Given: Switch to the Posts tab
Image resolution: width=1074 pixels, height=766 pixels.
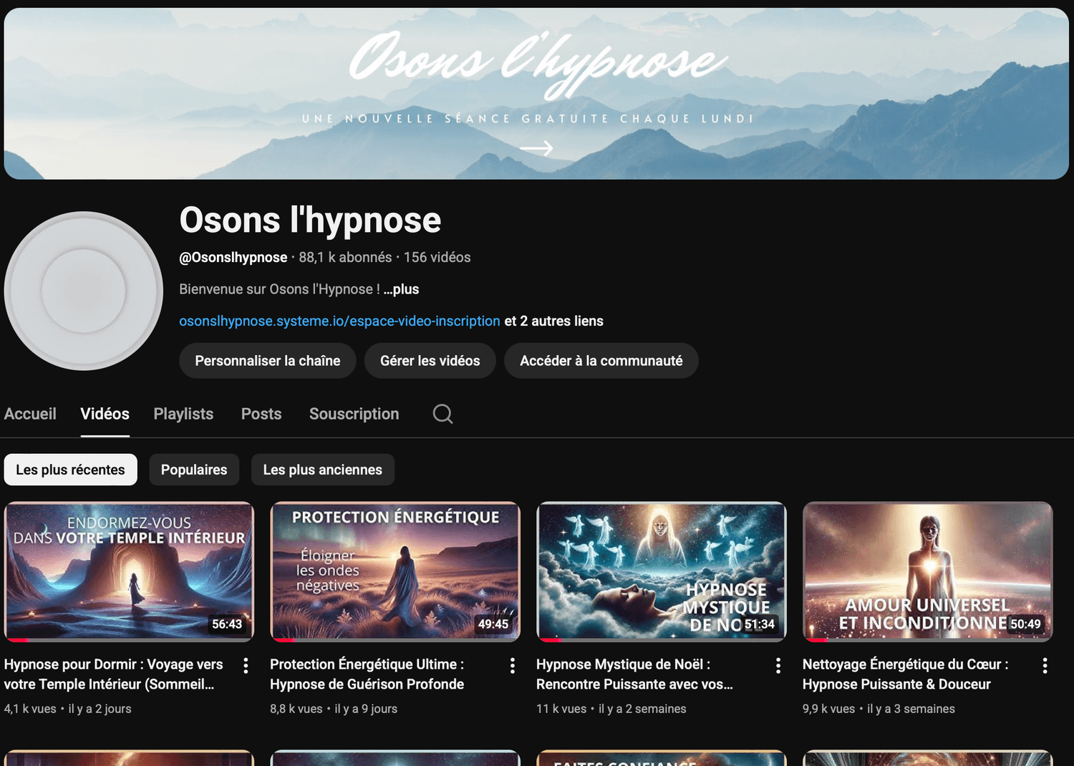Looking at the screenshot, I should click(x=261, y=414).
